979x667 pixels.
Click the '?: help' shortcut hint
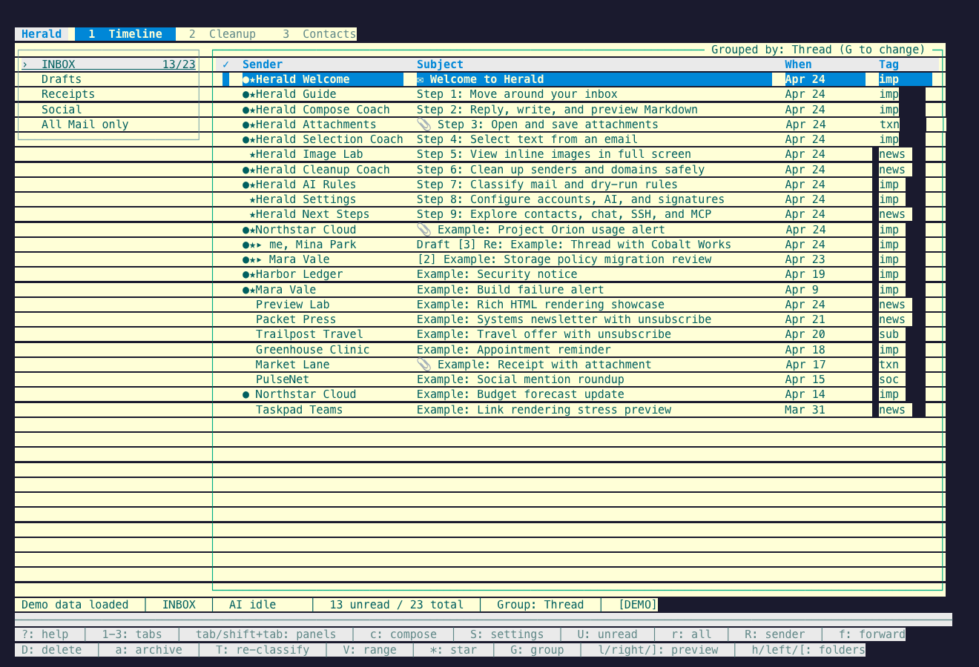click(x=45, y=634)
